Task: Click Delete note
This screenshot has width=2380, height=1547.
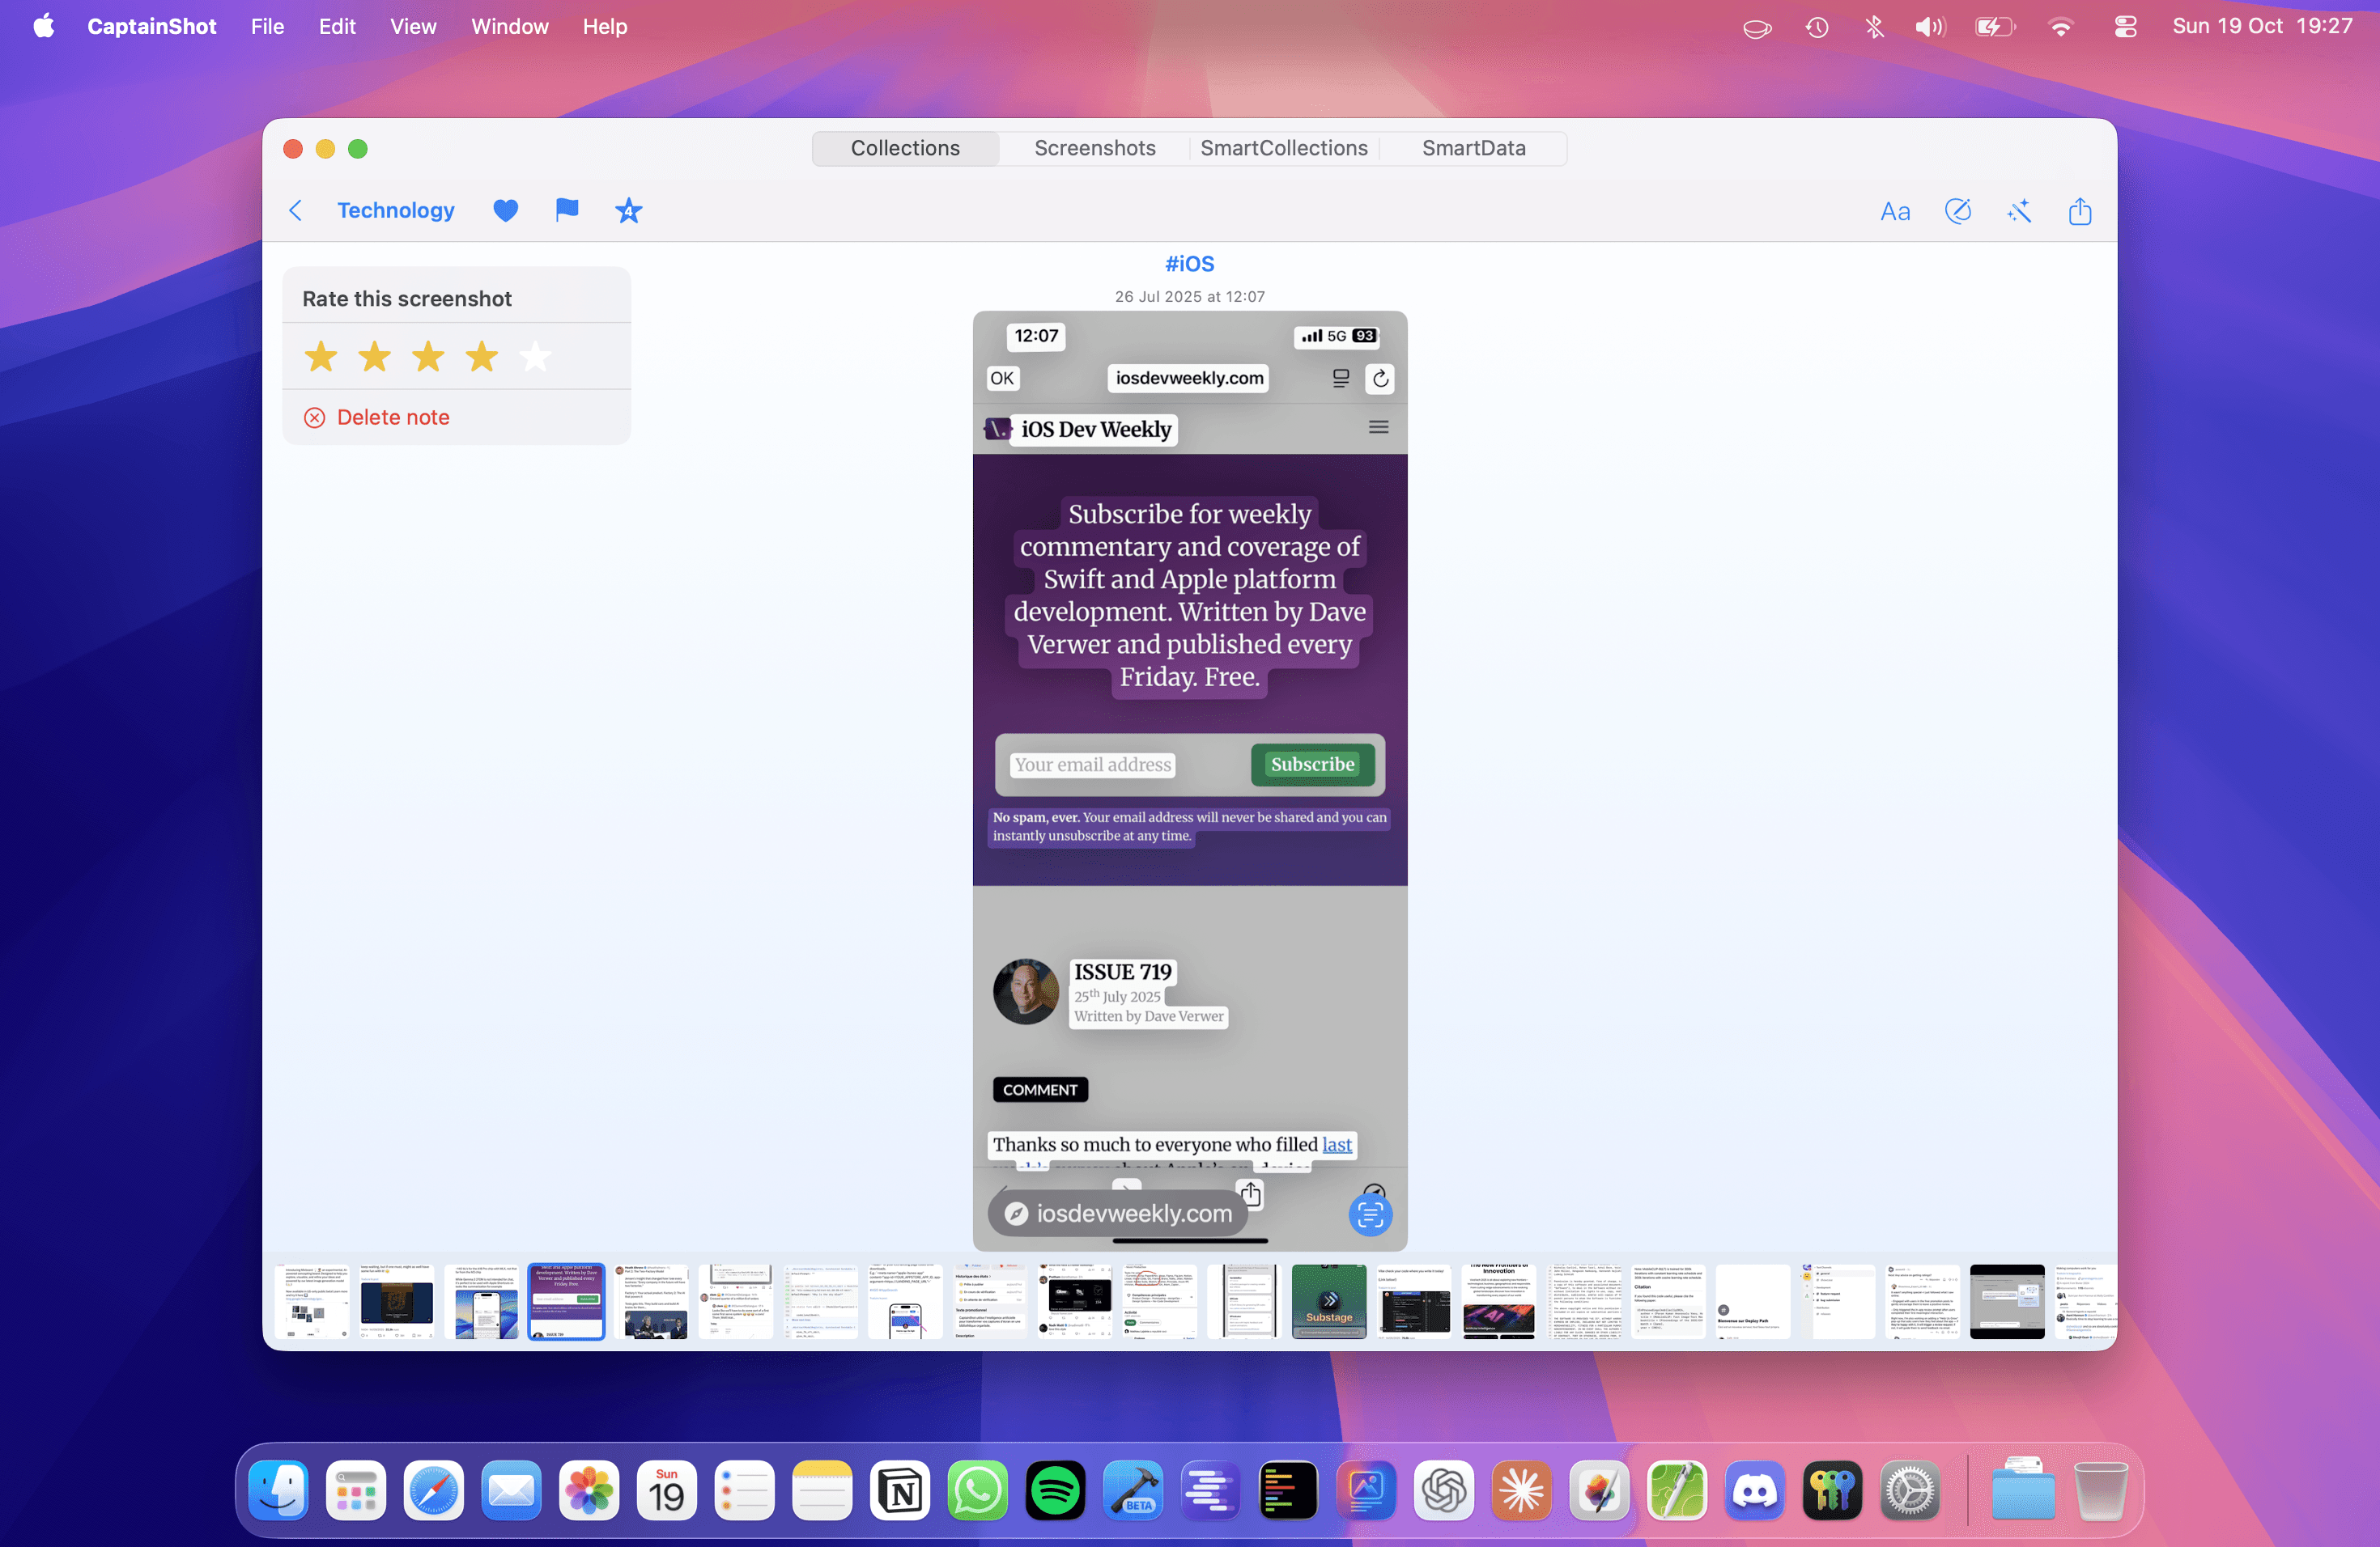Action: [x=393, y=417]
